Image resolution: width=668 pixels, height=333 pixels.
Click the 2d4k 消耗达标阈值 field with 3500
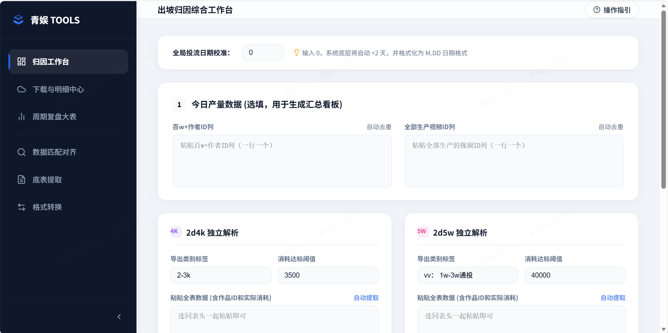tap(328, 275)
